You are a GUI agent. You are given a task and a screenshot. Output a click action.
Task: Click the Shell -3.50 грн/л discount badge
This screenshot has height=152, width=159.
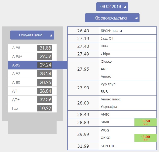point(145,122)
